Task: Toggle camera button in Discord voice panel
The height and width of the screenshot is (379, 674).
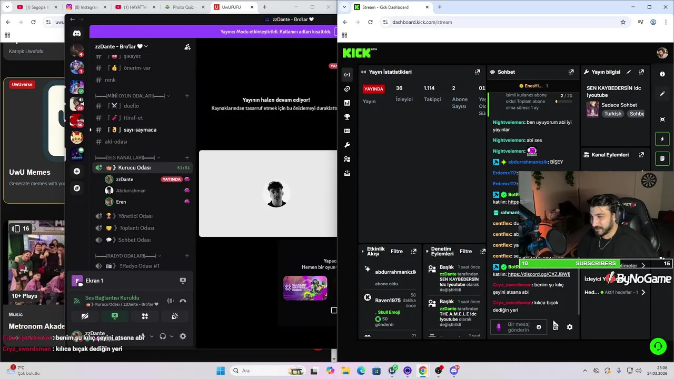Action: (85, 316)
